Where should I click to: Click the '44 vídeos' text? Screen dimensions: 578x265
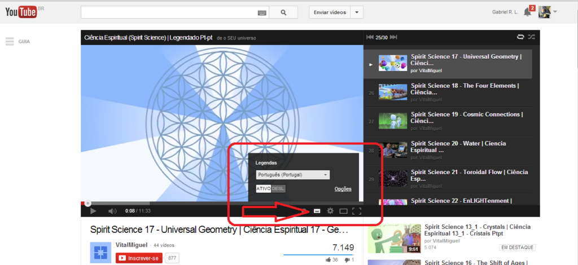click(x=164, y=245)
